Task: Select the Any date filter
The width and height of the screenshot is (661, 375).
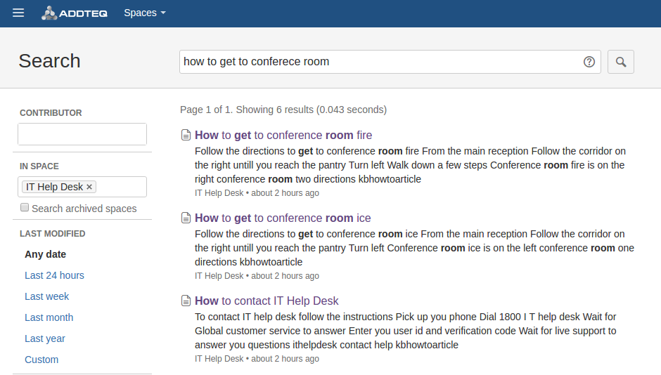Action: [45, 254]
